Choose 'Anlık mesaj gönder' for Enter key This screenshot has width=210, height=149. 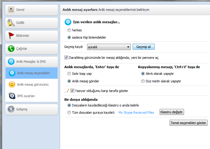tap(69, 81)
